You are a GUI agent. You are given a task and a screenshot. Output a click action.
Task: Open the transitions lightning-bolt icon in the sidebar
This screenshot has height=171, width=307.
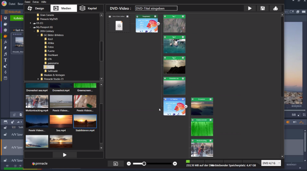pyautogui.click(x=5, y=48)
